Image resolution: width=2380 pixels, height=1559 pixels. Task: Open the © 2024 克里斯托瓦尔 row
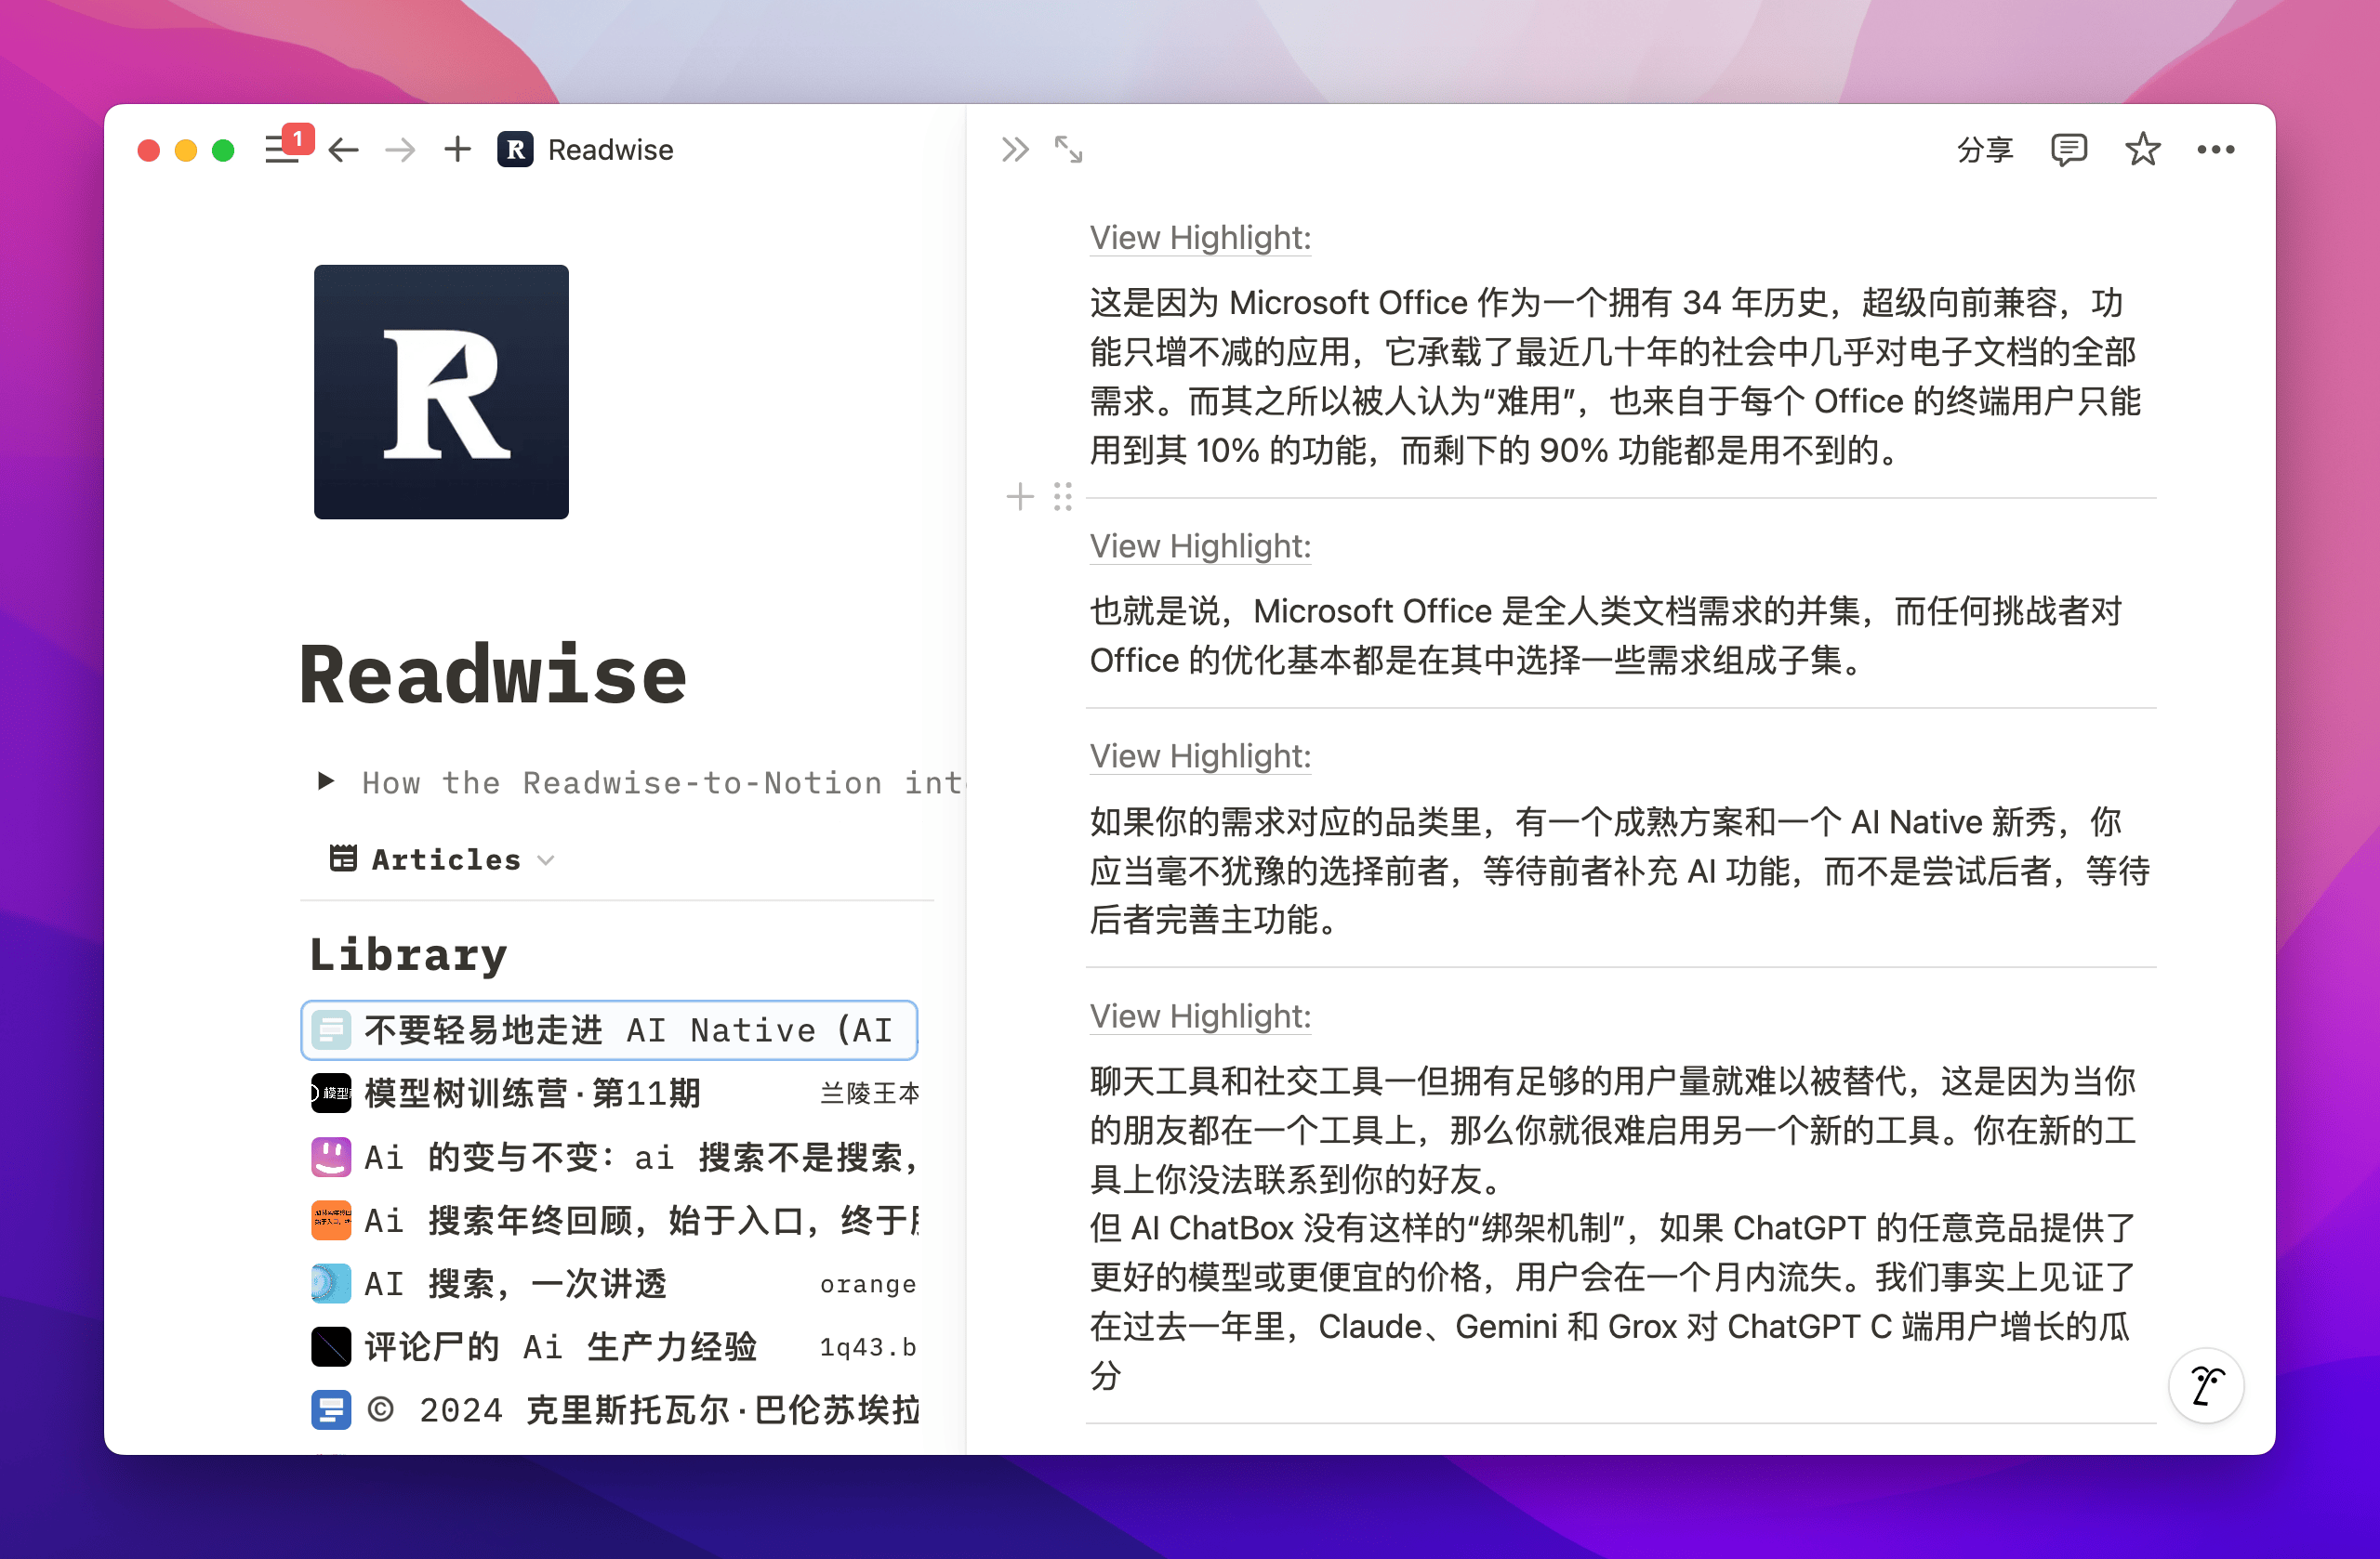609,1410
